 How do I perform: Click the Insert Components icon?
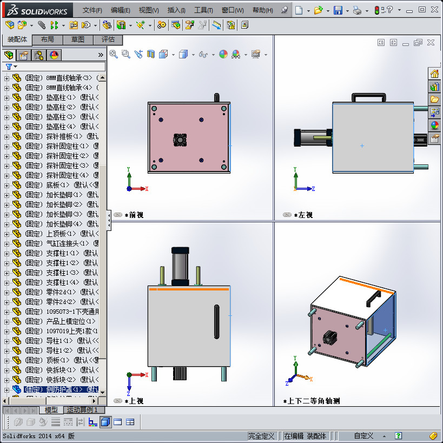[x=22, y=25]
